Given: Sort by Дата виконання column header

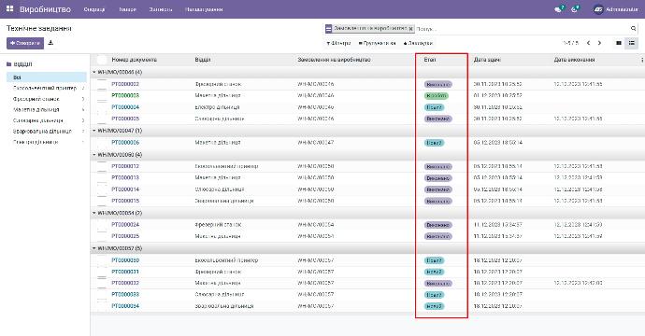Looking at the screenshot, I should [574, 60].
